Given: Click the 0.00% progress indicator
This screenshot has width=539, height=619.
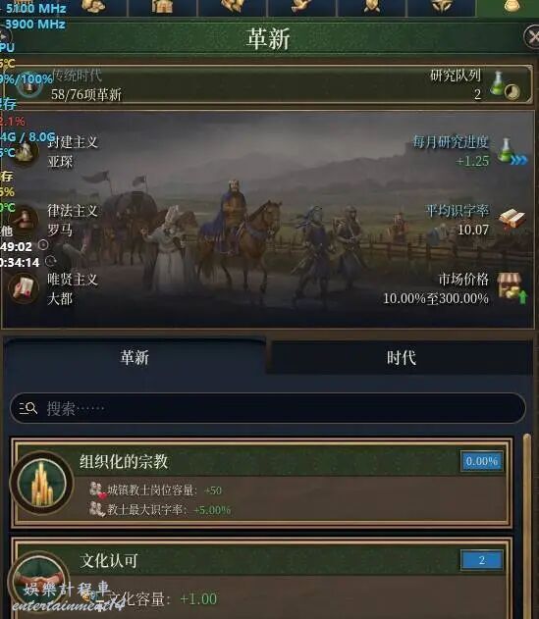Looking at the screenshot, I should click(x=482, y=461).
